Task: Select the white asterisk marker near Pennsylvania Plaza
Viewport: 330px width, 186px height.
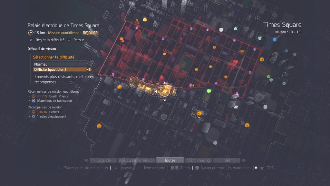Action: (215, 143)
